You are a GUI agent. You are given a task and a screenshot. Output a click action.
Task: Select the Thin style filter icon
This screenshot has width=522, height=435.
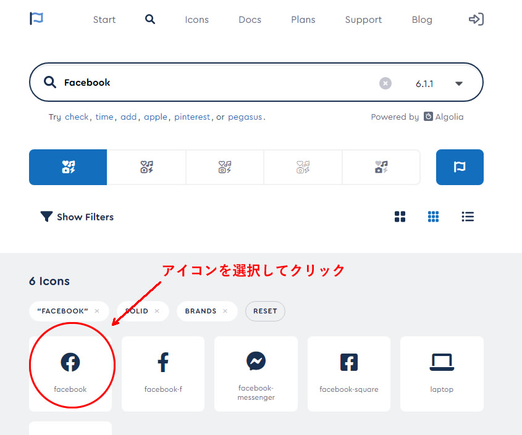point(303,167)
